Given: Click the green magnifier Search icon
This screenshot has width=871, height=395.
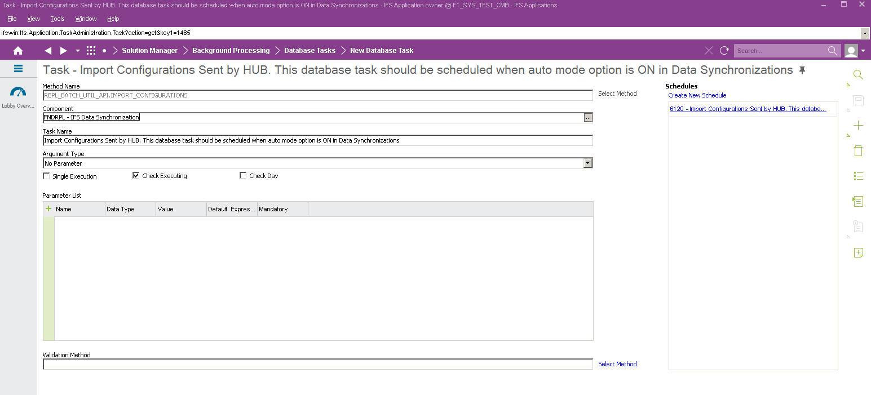Looking at the screenshot, I should [x=858, y=75].
